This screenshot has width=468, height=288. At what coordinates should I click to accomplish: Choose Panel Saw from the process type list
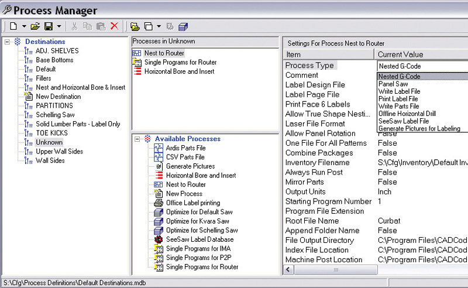tap(393, 84)
